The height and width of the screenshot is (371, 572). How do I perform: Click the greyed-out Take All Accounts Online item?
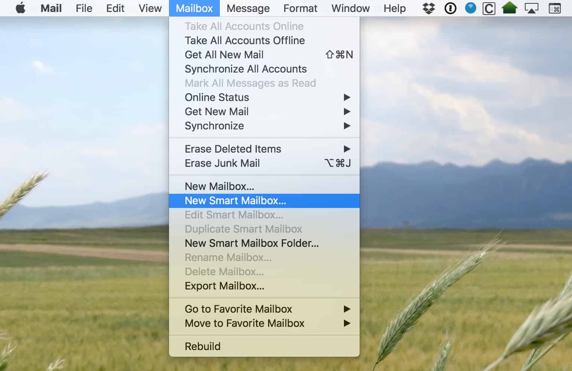pos(264,26)
